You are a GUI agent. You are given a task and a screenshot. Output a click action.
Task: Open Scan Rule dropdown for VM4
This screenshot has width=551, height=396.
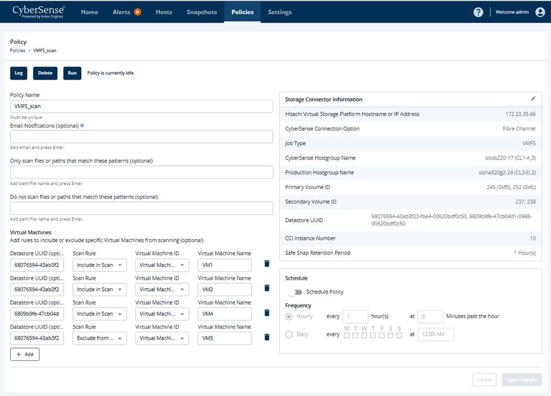(99, 314)
